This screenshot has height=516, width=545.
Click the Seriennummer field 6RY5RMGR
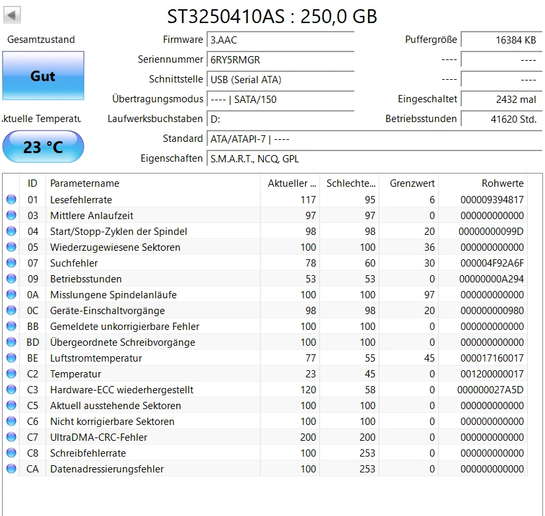(x=280, y=59)
